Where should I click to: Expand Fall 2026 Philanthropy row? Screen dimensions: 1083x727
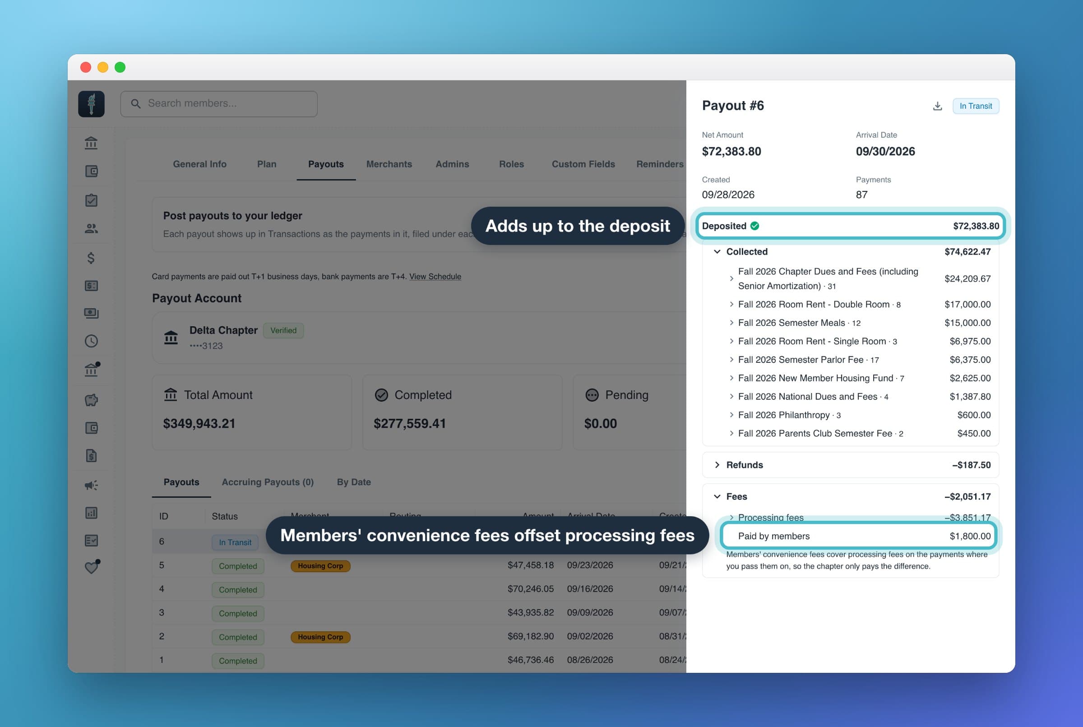731,415
